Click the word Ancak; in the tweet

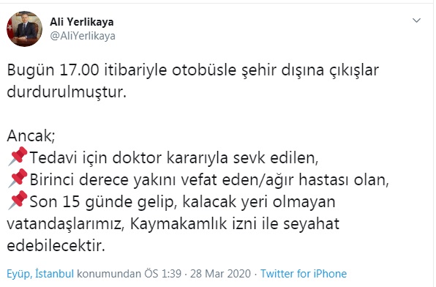click(x=31, y=136)
